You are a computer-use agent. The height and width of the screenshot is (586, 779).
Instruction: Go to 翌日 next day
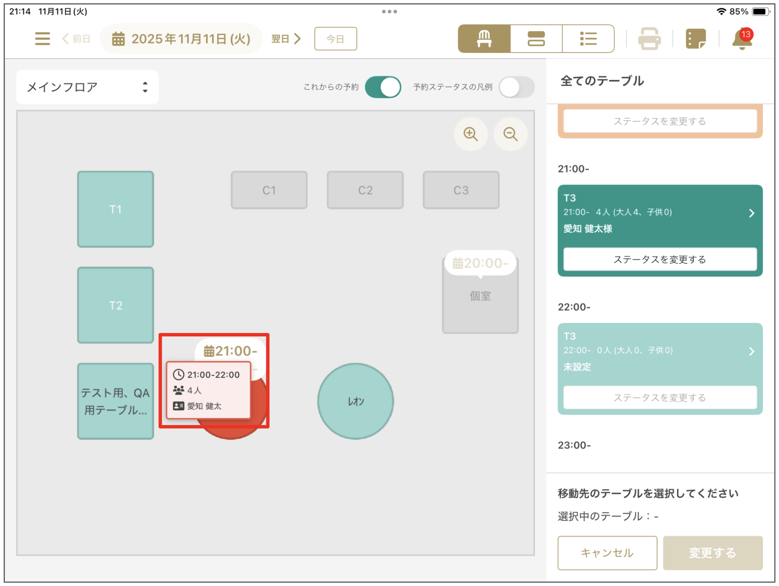(286, 39)
